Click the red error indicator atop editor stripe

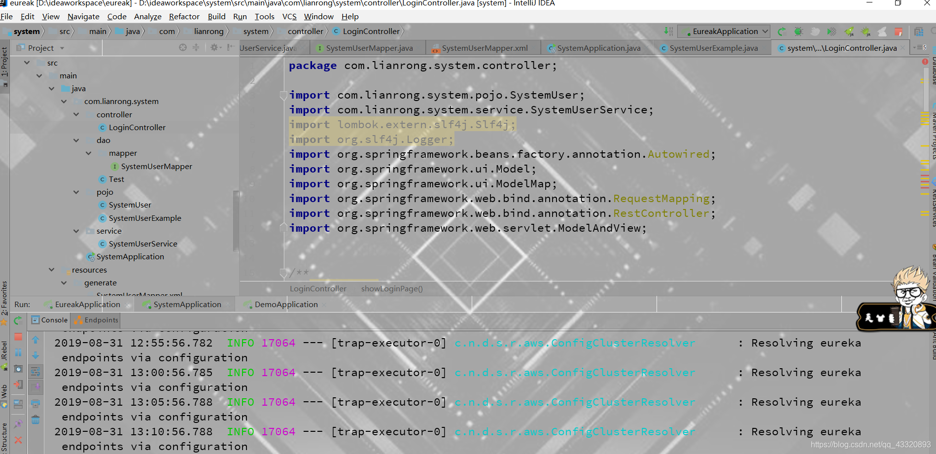(x=925, y=62)
